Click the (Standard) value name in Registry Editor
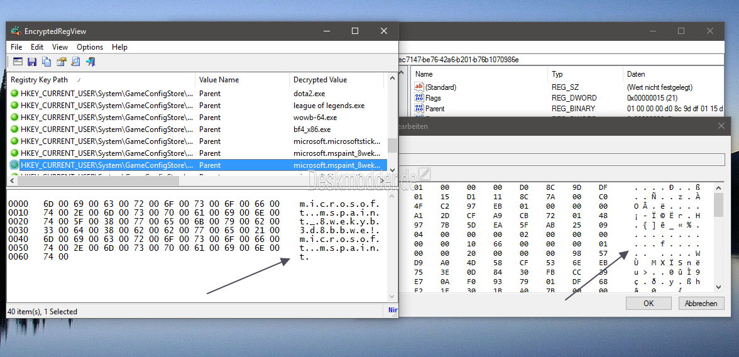The width and height of the screenshot is (739, 357). 441,87
